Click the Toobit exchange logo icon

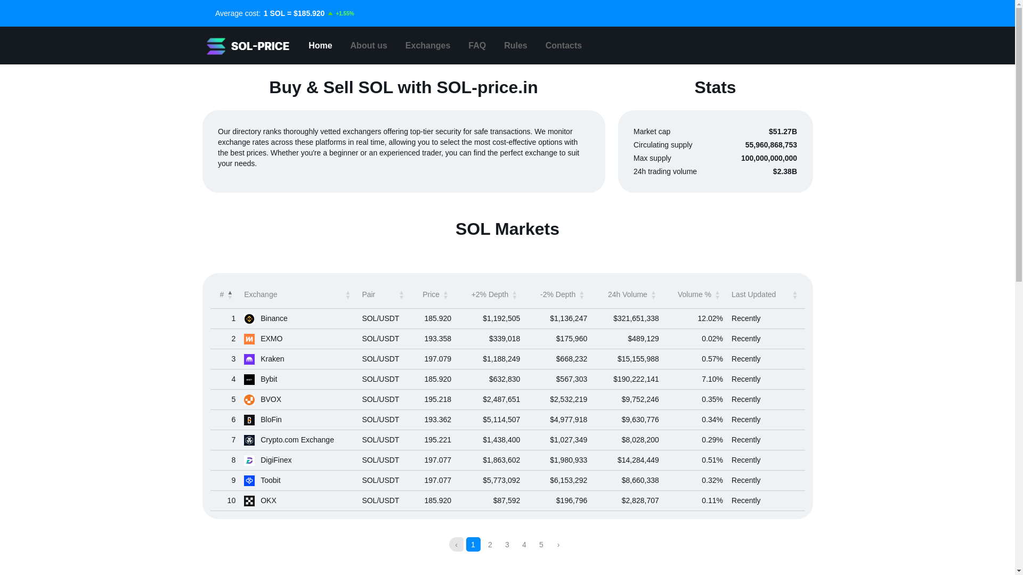(x=249, y=481)
